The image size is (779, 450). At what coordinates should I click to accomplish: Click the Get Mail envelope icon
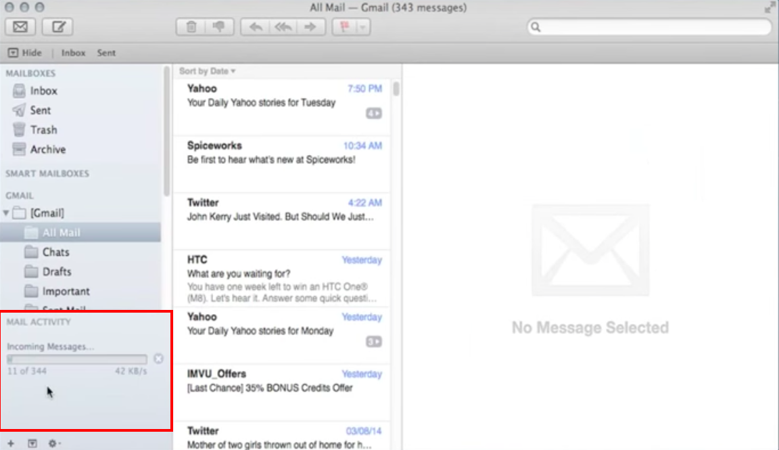[20, 27]
